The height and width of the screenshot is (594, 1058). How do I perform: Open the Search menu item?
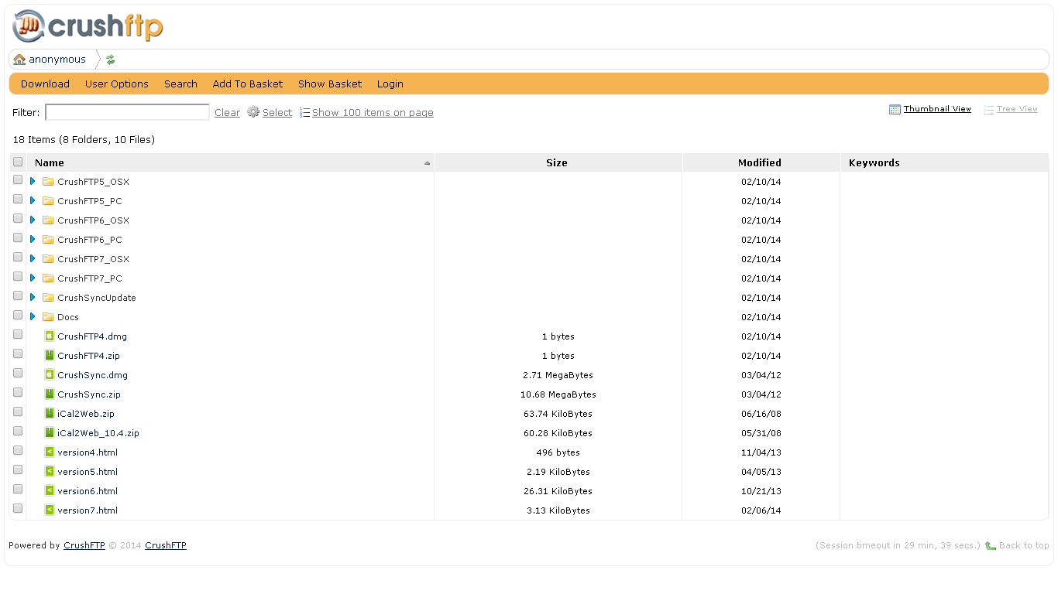[180, 84]
